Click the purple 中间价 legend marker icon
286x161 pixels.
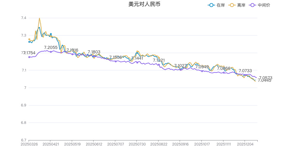tap(253, 5)
